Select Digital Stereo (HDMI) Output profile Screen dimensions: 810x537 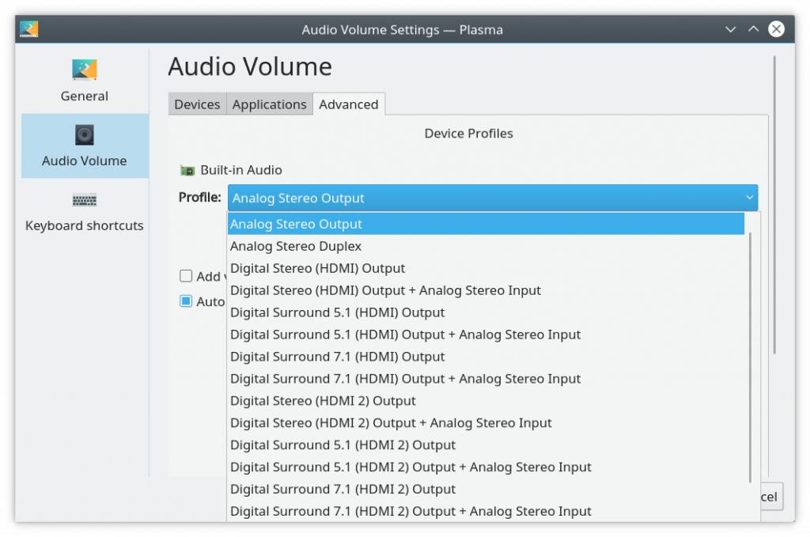317,268
